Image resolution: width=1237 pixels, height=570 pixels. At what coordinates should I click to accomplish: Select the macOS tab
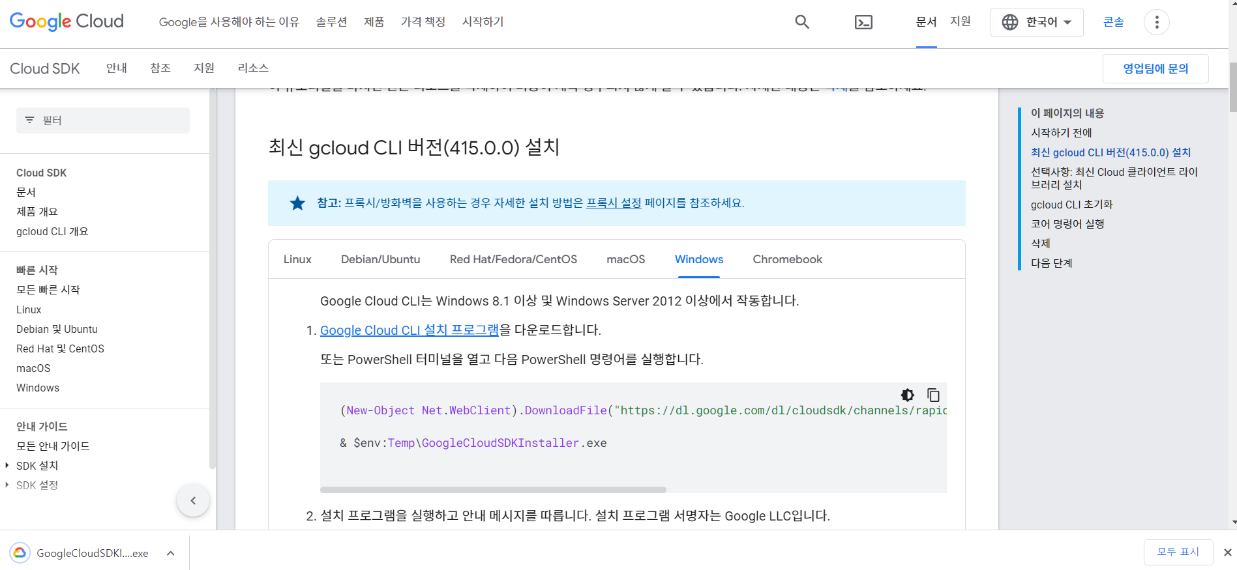(625, 259)
